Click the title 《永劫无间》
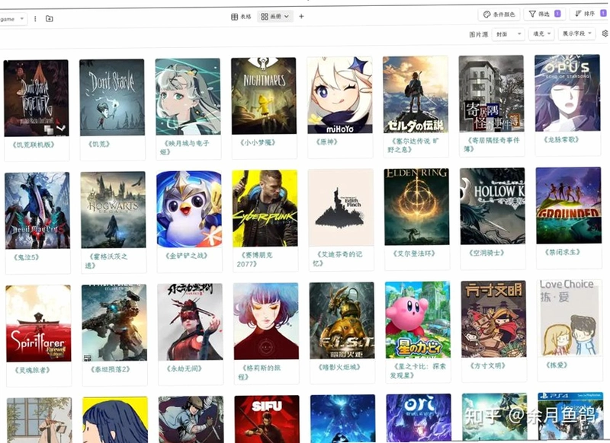The width and height of the screenshot is (610, 443). [x=184, y=368]
